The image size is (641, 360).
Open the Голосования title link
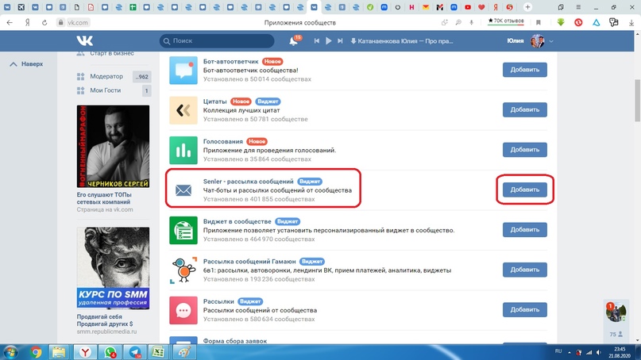click(222, 141)
